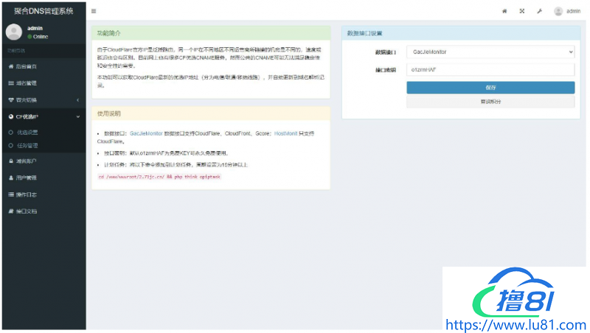Click the blue 保存 button
The image size is (590, 333).
(x=490, y=88)
